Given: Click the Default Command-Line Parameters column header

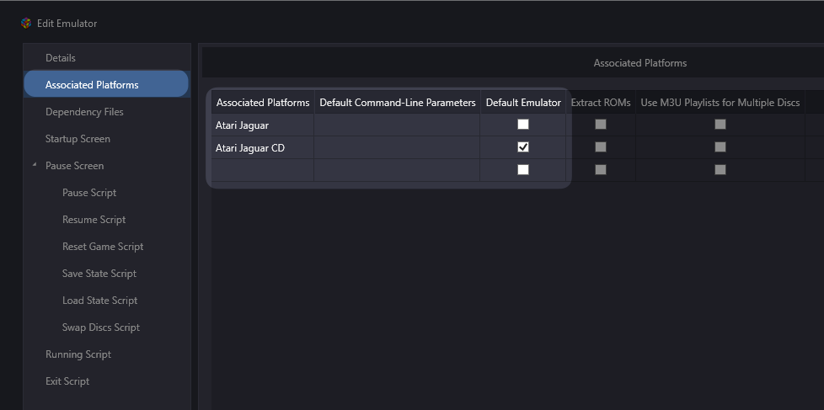Looking at the screenshot, I should [x=398, y=103].
